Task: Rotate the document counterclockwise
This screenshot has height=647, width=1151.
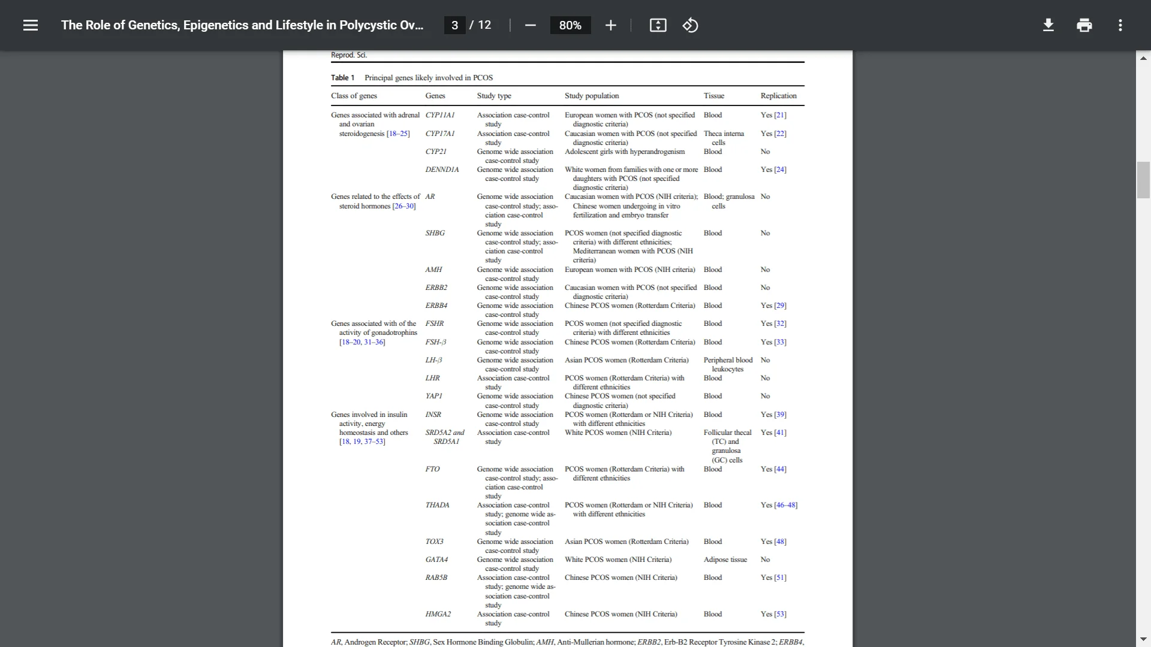Action: pyautogui.click(x=690, y=25)
